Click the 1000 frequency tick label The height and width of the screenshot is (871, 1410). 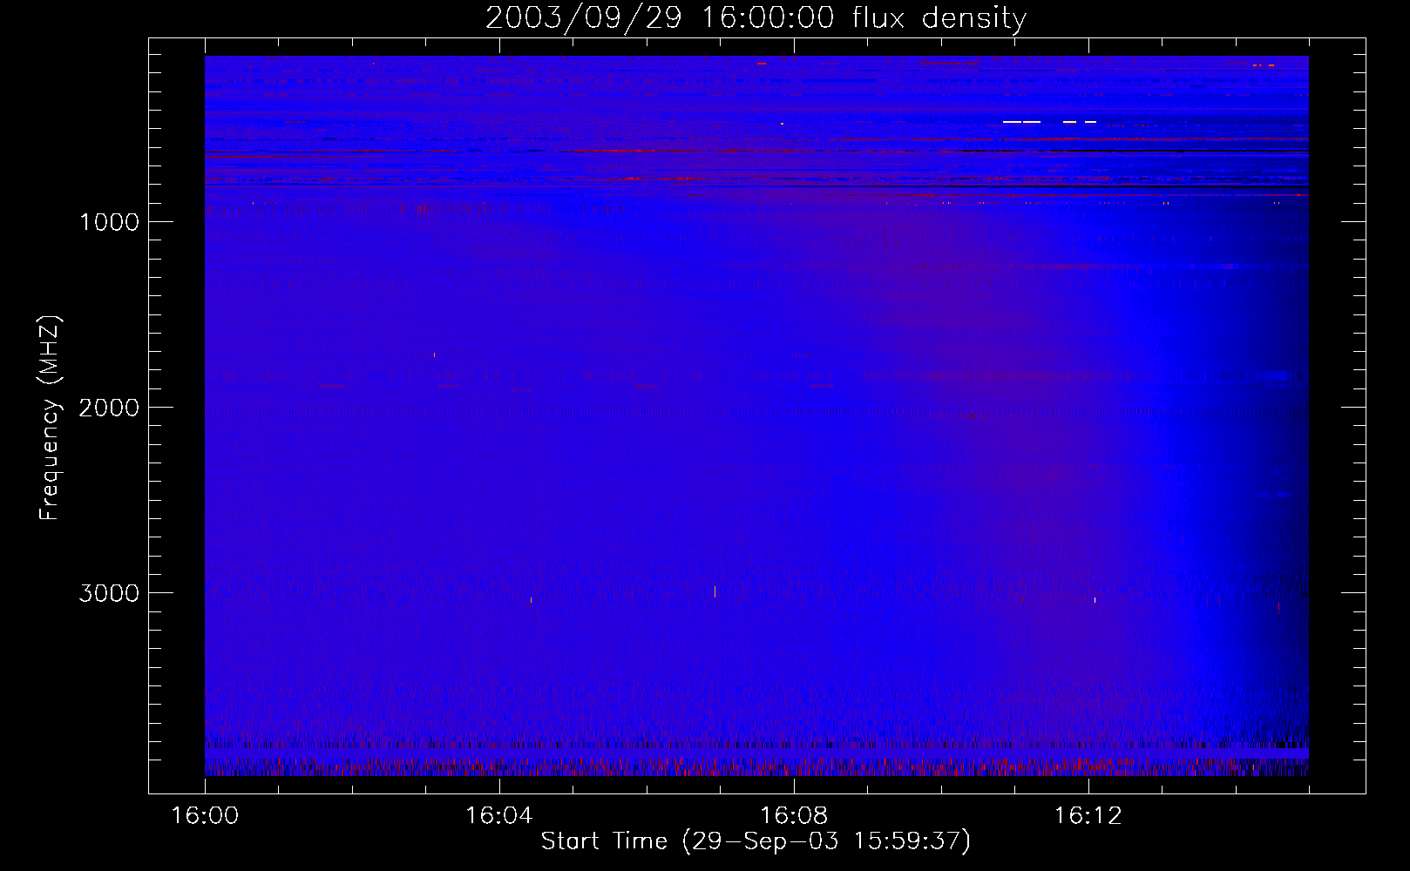click(x=109, y=222)
